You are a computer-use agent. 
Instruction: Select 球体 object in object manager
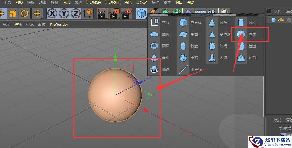click(280, 20)
